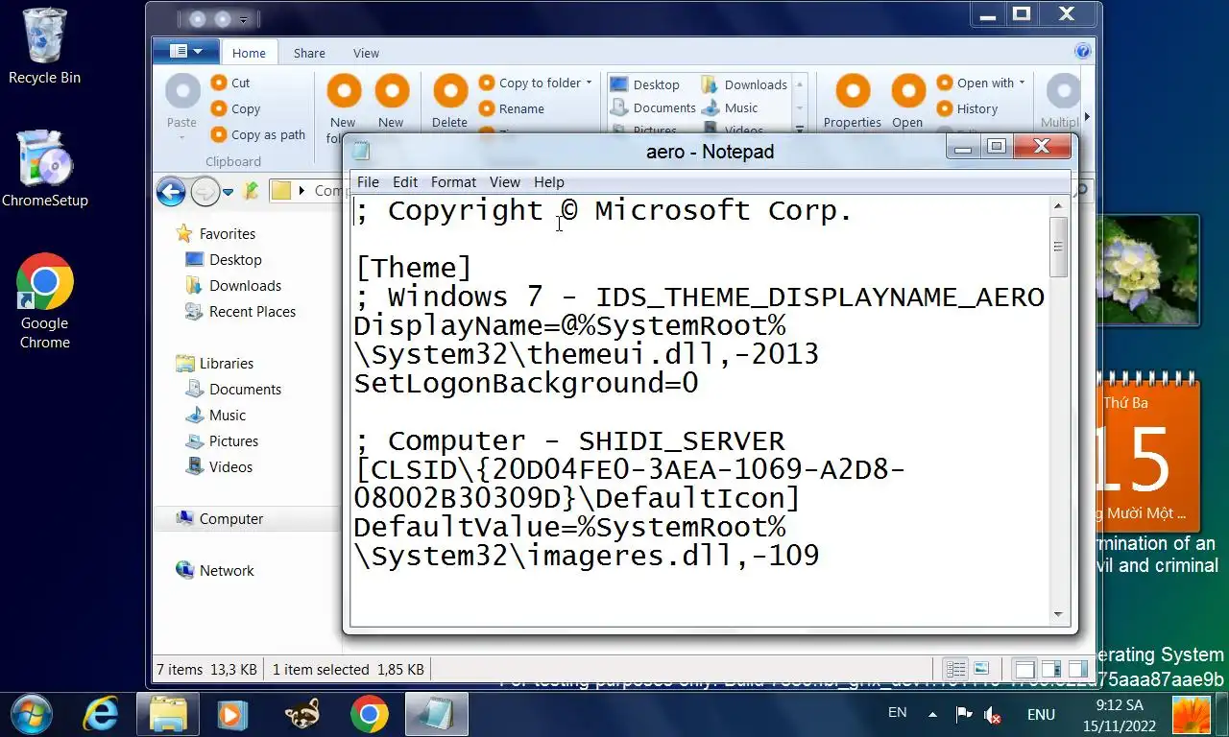1229x737 pixels.
Task: Select Computer in the navigation pane
Action: [x=220, y=518]
